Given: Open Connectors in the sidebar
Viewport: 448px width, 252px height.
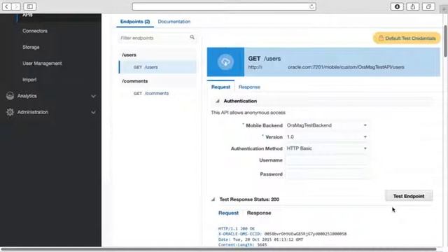Looking at the screenshot, I should pyautogui.click(x=35, y=31).
